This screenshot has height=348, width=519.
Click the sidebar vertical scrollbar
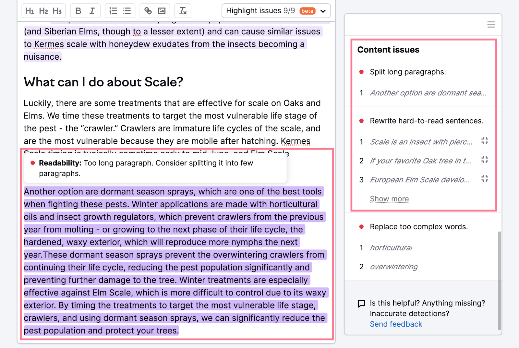pos(499,281)
